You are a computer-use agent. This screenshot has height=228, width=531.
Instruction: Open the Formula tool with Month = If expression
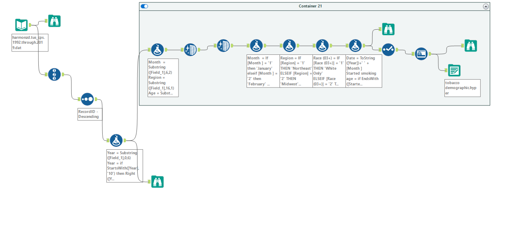pyautogui.click(x=256, y=46)
